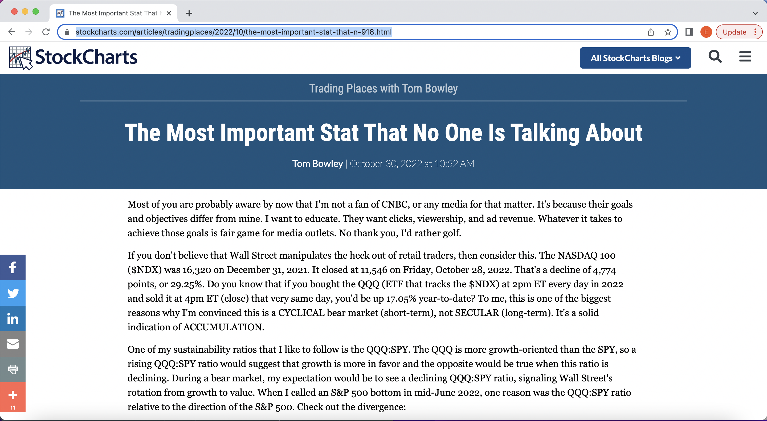Screen dimensions: 767x421
Task: Click the browser back arrow
Action: pyautogui.click(x=12, y=32)
